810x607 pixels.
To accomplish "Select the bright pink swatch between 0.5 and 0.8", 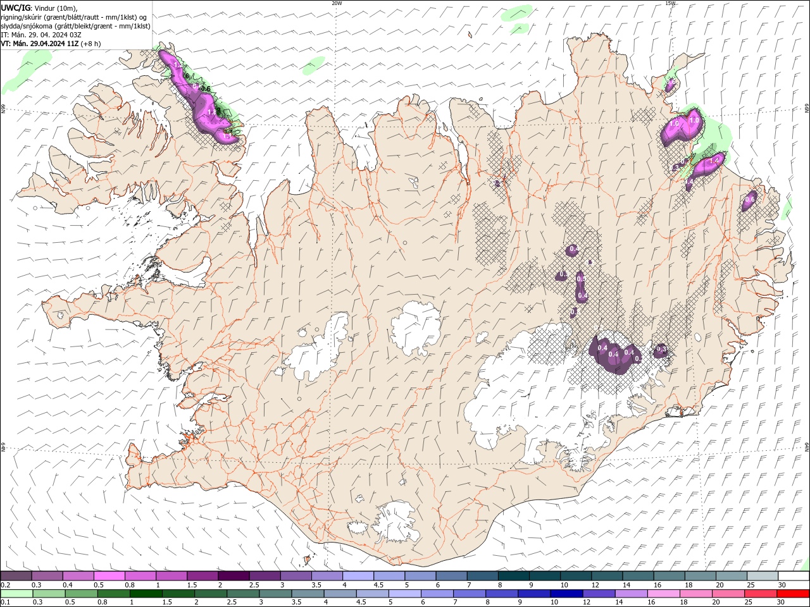I will click(109, 575).
